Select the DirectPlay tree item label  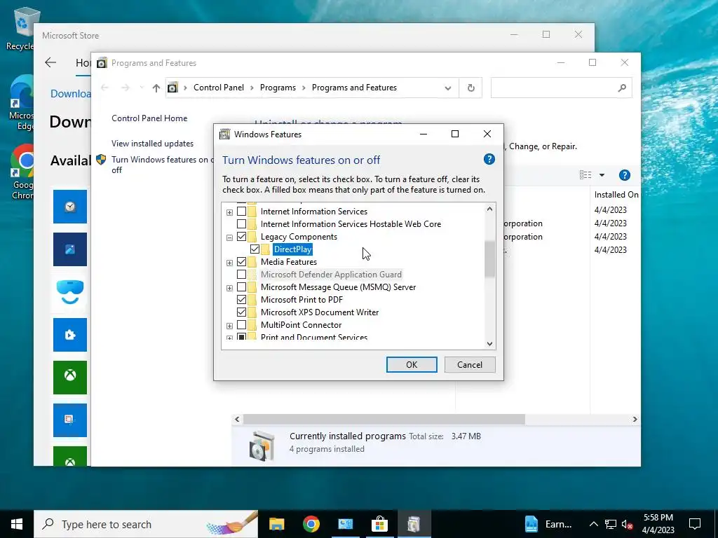pos(292,249)
